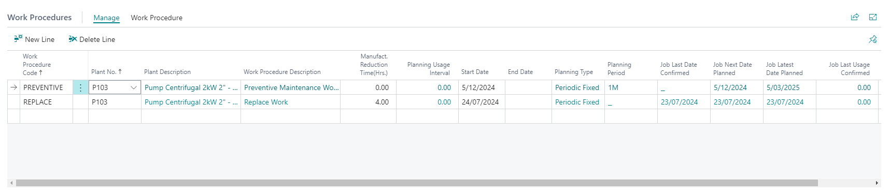Click Plant Description column header
Viewport: 890px width, 193px height.
pyautogui.click(x=167, y=72)
